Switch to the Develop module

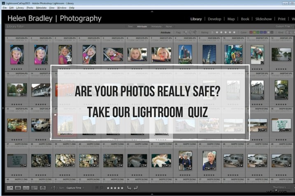point(214,19)
